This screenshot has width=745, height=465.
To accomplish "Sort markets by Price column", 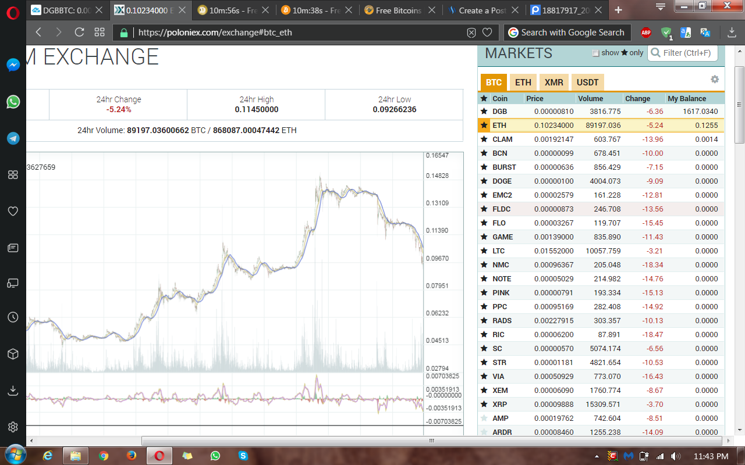I will coord(535,98).
